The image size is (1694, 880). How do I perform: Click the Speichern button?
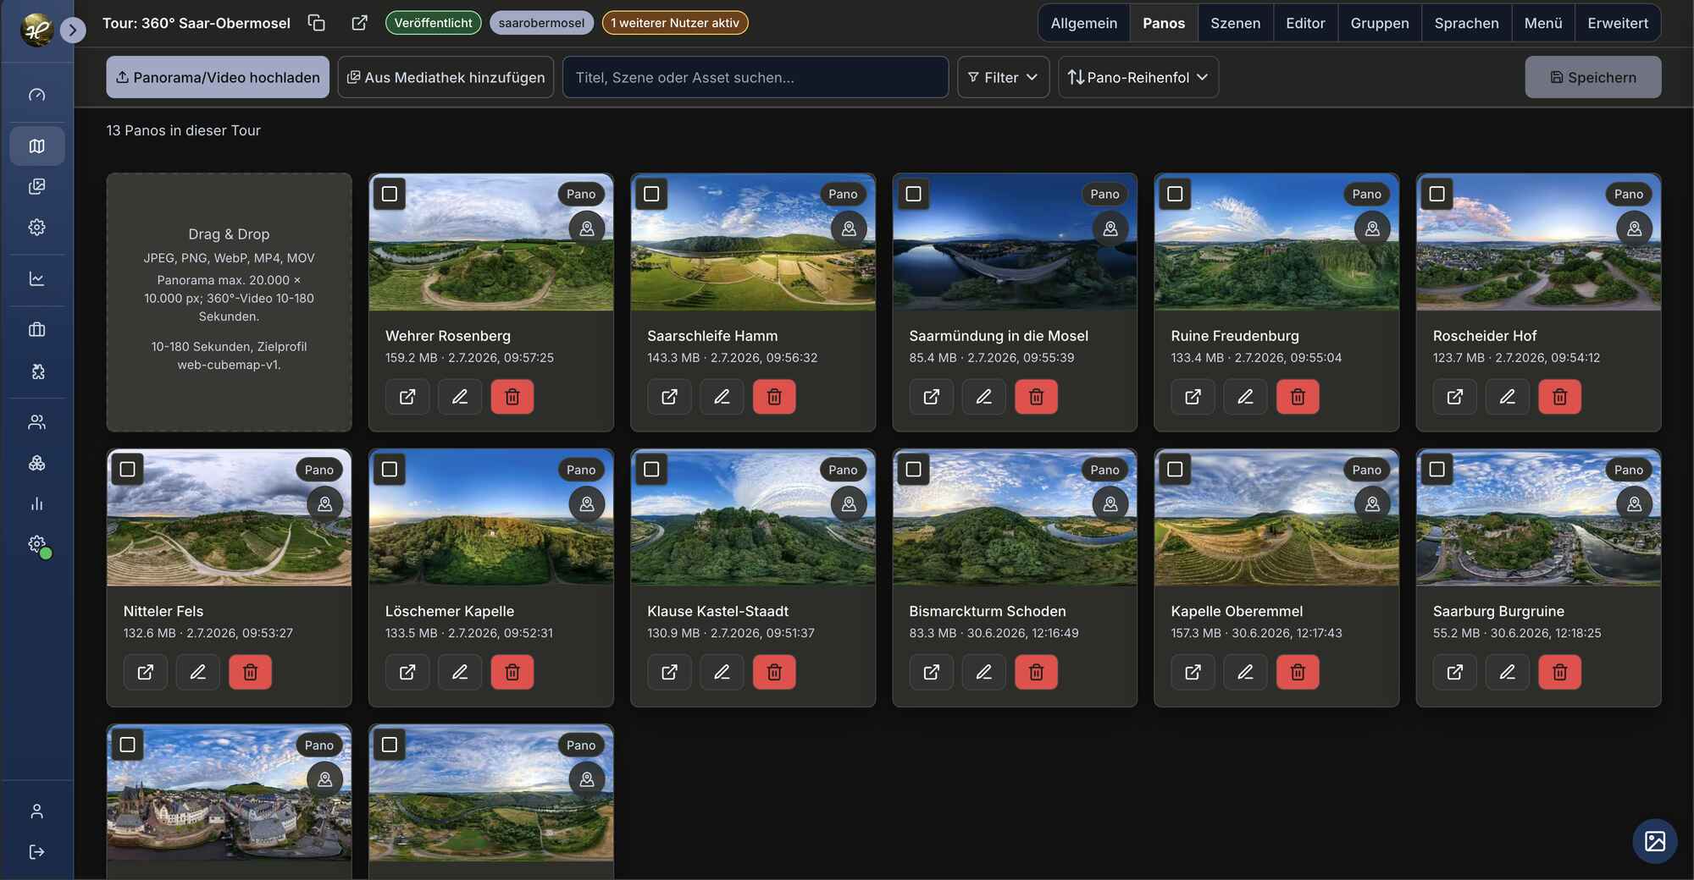pyautogui.click(x=1593, y=77)
